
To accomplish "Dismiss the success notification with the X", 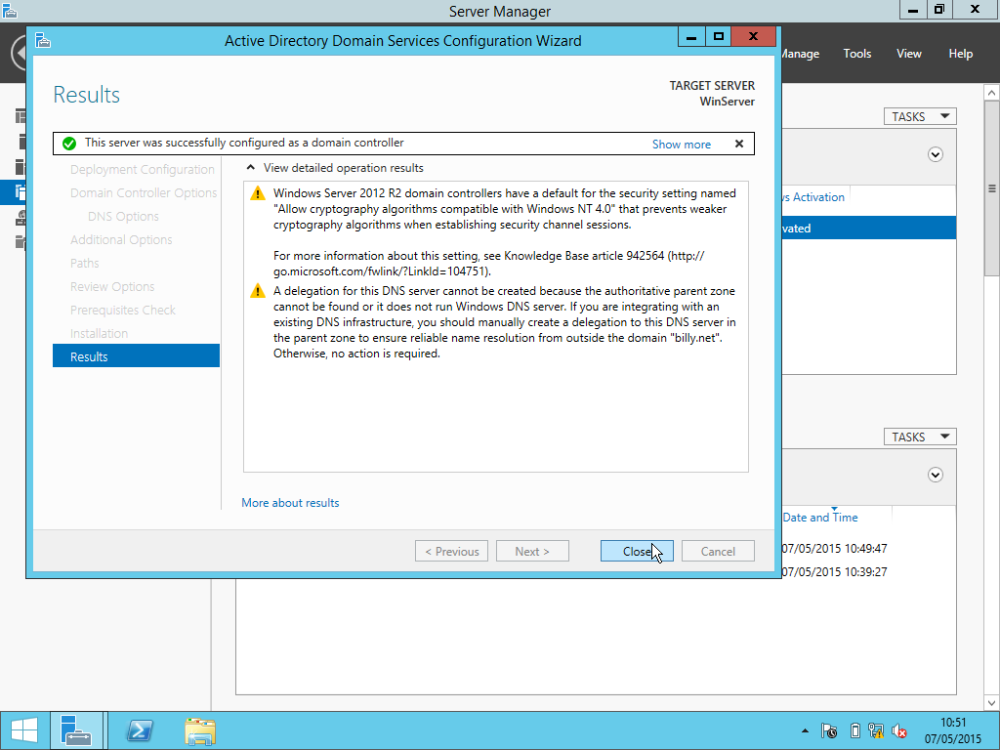I will [739, 144].
